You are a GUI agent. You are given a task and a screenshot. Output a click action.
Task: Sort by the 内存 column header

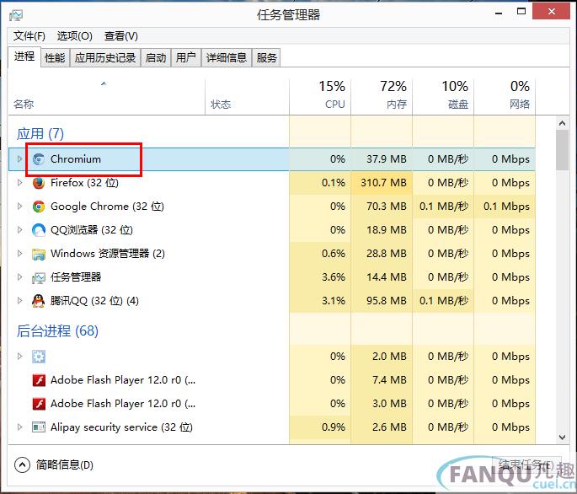(382, 96)
